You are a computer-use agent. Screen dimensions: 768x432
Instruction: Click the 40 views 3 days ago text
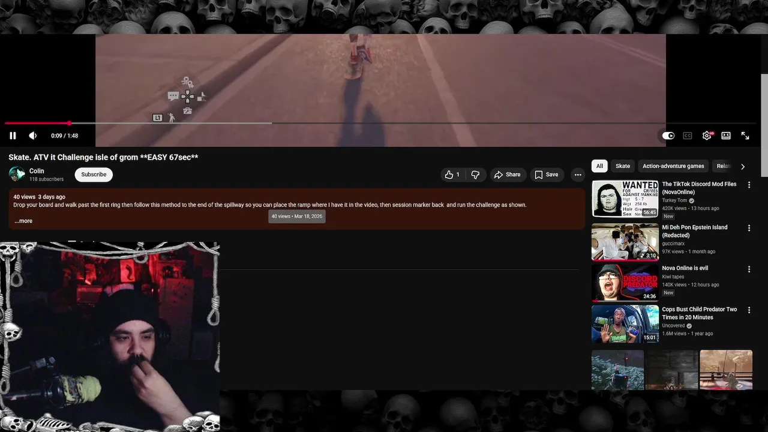pos(40,197)
